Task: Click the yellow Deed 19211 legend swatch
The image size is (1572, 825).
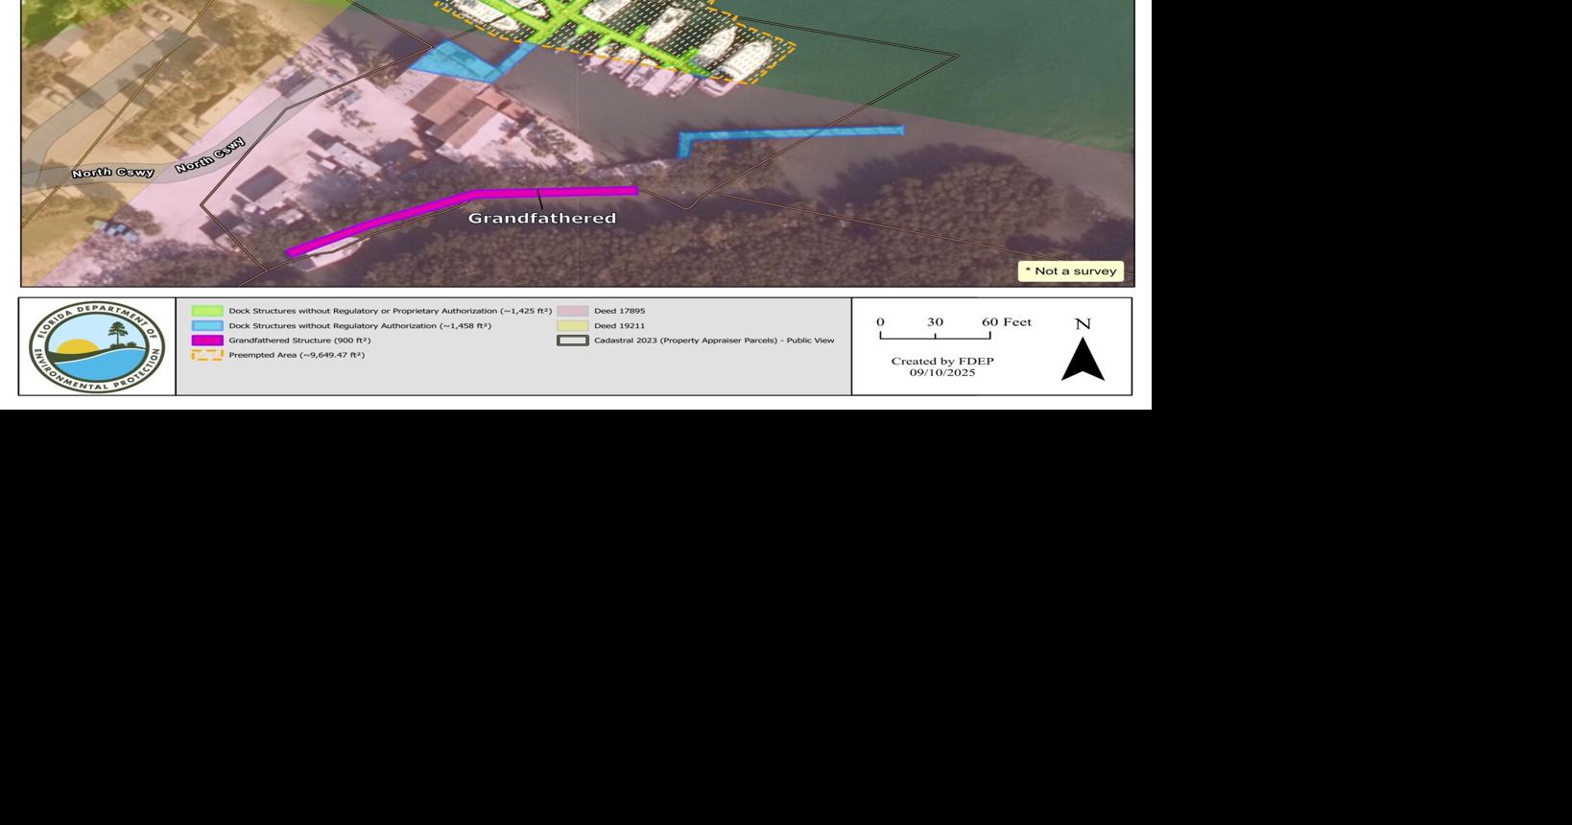Action: (x=573, y=325)
